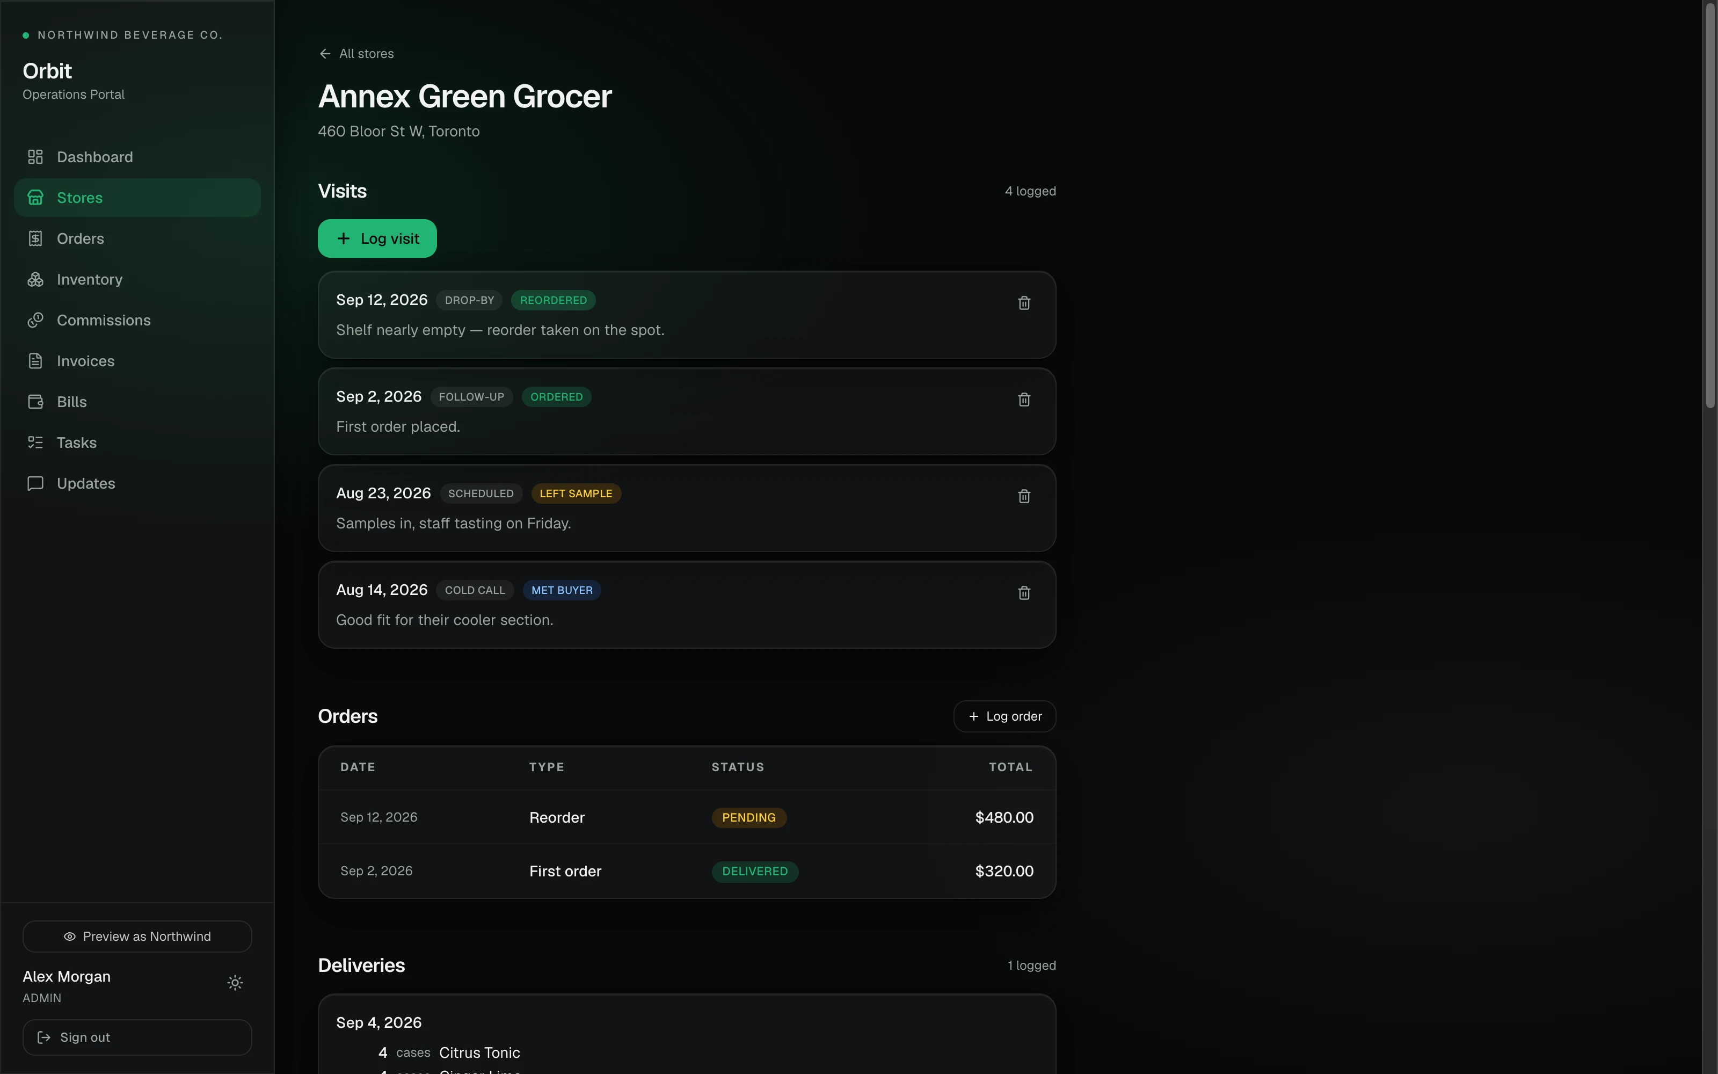
Task: Delete the Sep 12, 2026 visit
Action: (1024, 302)
